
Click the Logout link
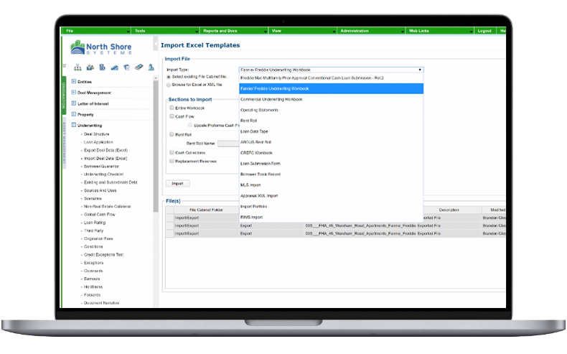(x=484, y=31)
